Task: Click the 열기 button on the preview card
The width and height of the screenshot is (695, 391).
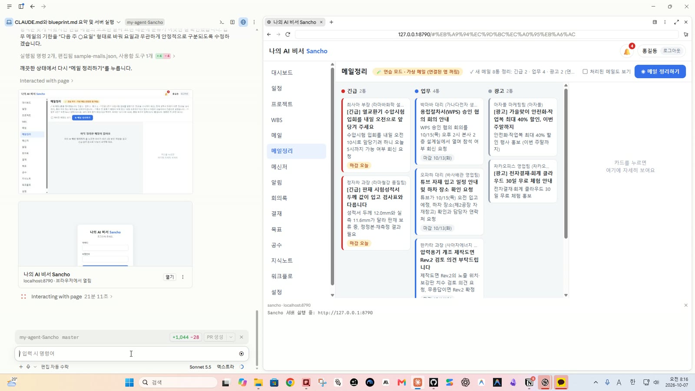Action: (x=169, y=277)
